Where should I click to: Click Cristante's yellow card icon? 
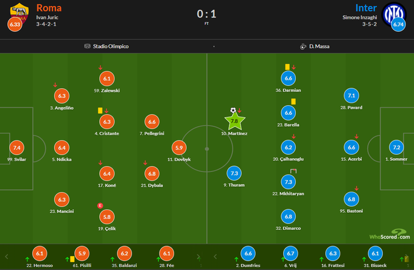coord(100,111)
